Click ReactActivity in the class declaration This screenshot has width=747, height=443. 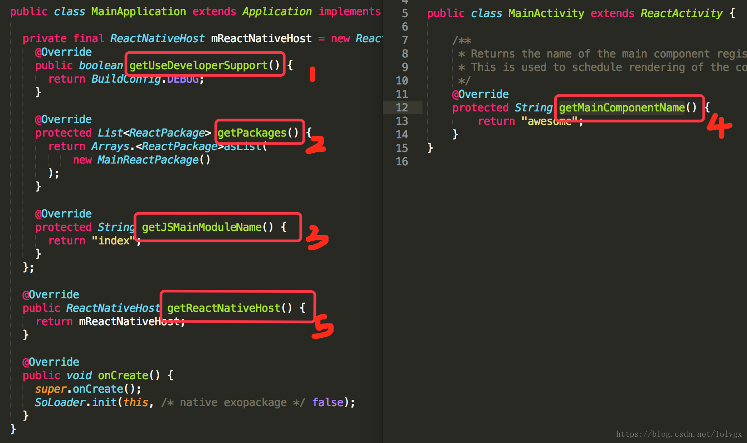(x=681, y=13)
